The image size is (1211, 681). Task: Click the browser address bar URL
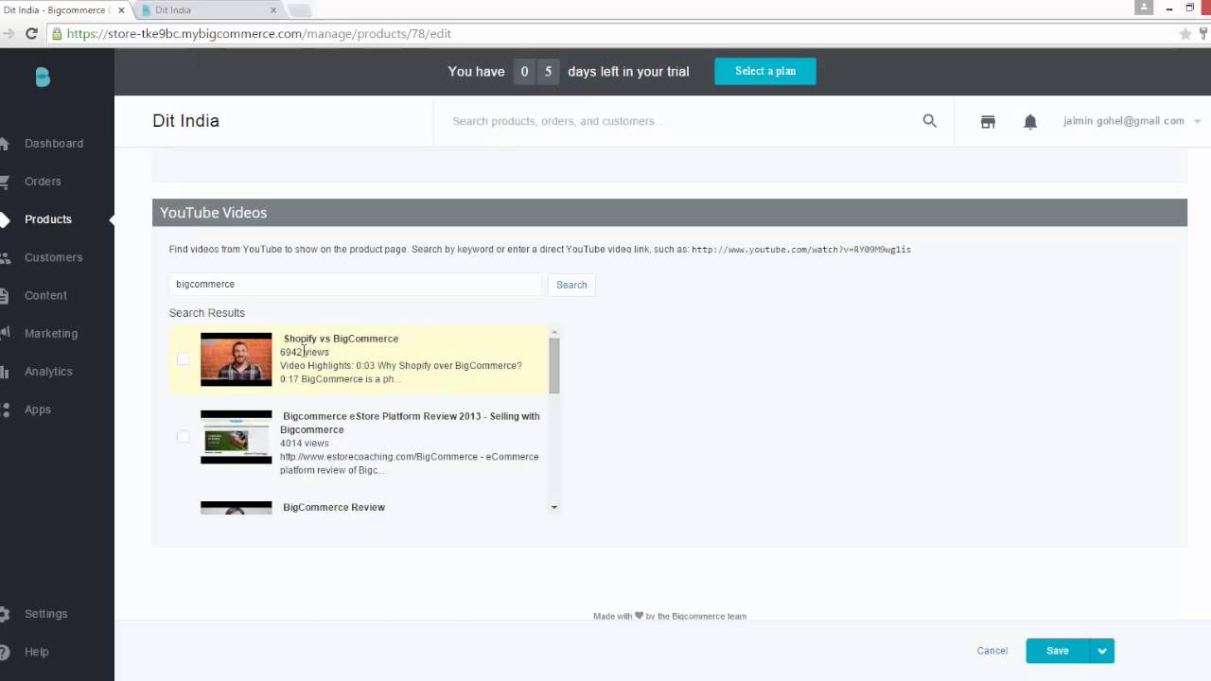tap(258, 33)
